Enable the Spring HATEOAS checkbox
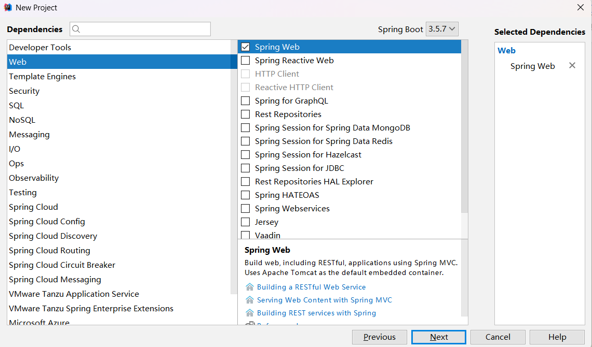Screen dimensions: 592x347 pyautogui.click(x=246, y=195)
